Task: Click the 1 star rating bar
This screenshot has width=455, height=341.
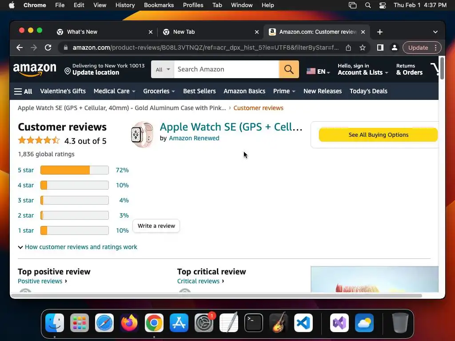Action: click(75, 230)
